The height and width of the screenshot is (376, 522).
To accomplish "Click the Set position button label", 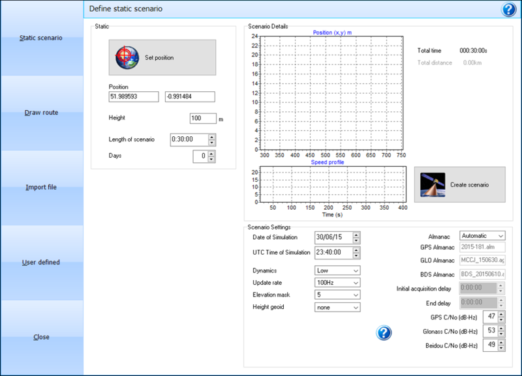I will pos(159,58).
